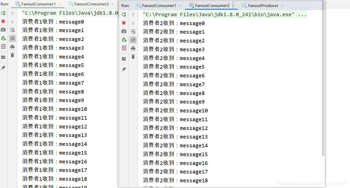Toggle soft-wrap in the front Run window
The width and height of the screenshot is (350, 188).
pos(133,32)
